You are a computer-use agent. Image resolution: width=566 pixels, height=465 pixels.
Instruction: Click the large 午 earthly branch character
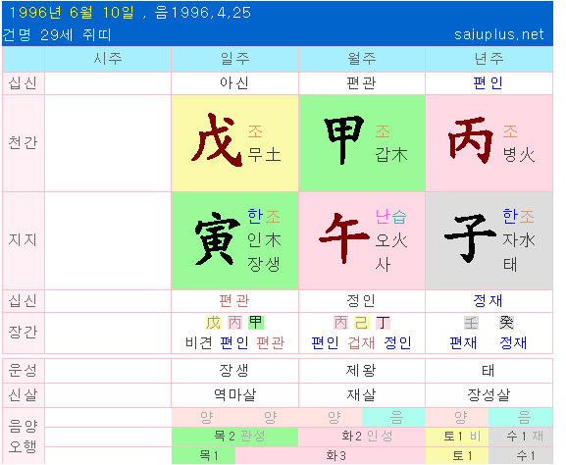[344, 238]
